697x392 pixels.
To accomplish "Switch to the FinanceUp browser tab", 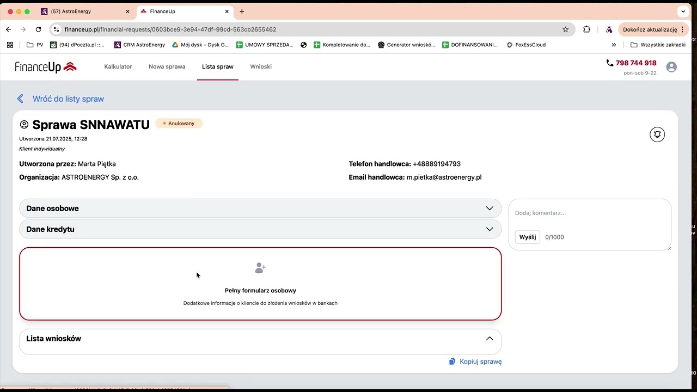I will pyautogui.click(x=185, y=11).
